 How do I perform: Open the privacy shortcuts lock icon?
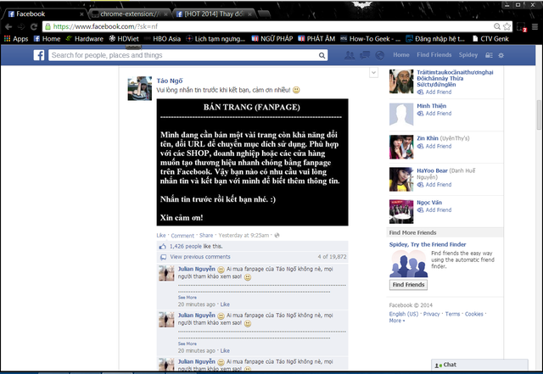pos(489,55)
